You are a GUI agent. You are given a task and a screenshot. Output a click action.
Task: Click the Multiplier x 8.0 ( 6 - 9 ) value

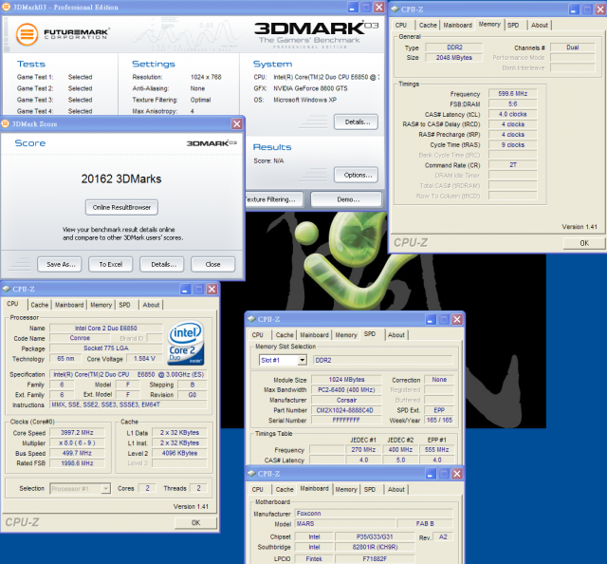click(77, 442)
